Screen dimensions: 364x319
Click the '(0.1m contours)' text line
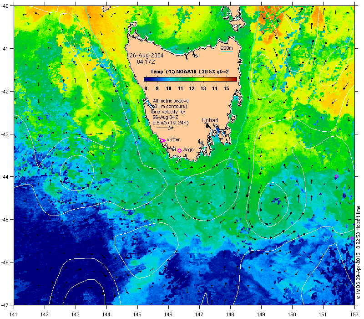[x=170, y=106]
